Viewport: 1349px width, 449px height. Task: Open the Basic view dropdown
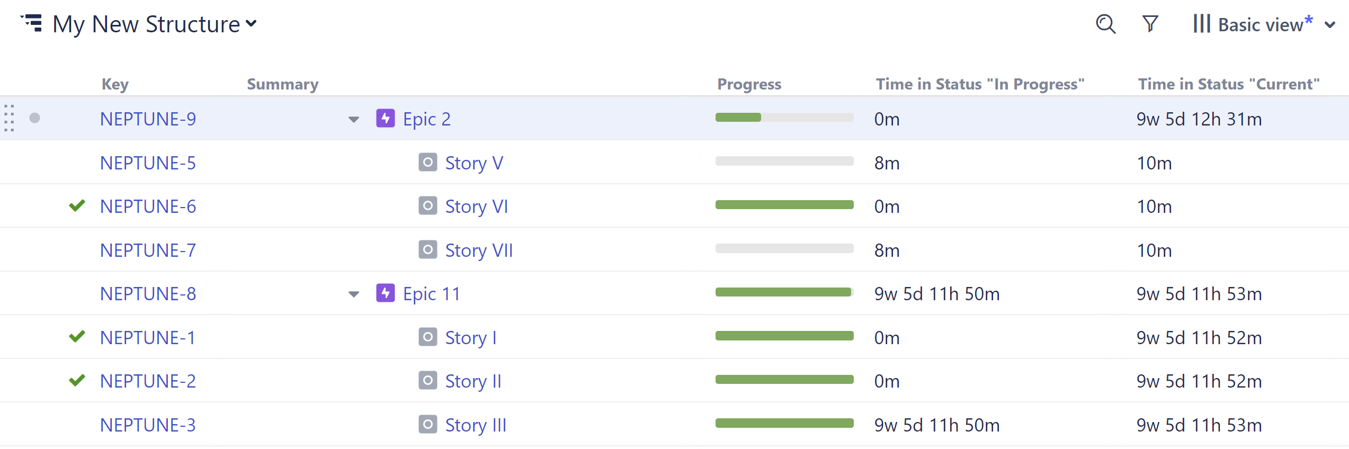click(x=1331, y=25)
